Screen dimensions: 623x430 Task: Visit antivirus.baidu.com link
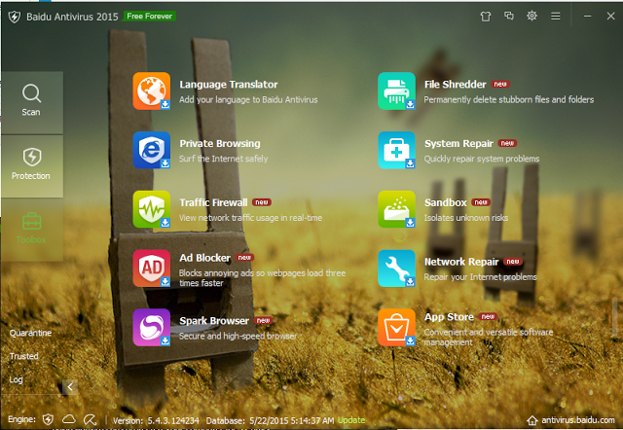click(x=578, y=420)
